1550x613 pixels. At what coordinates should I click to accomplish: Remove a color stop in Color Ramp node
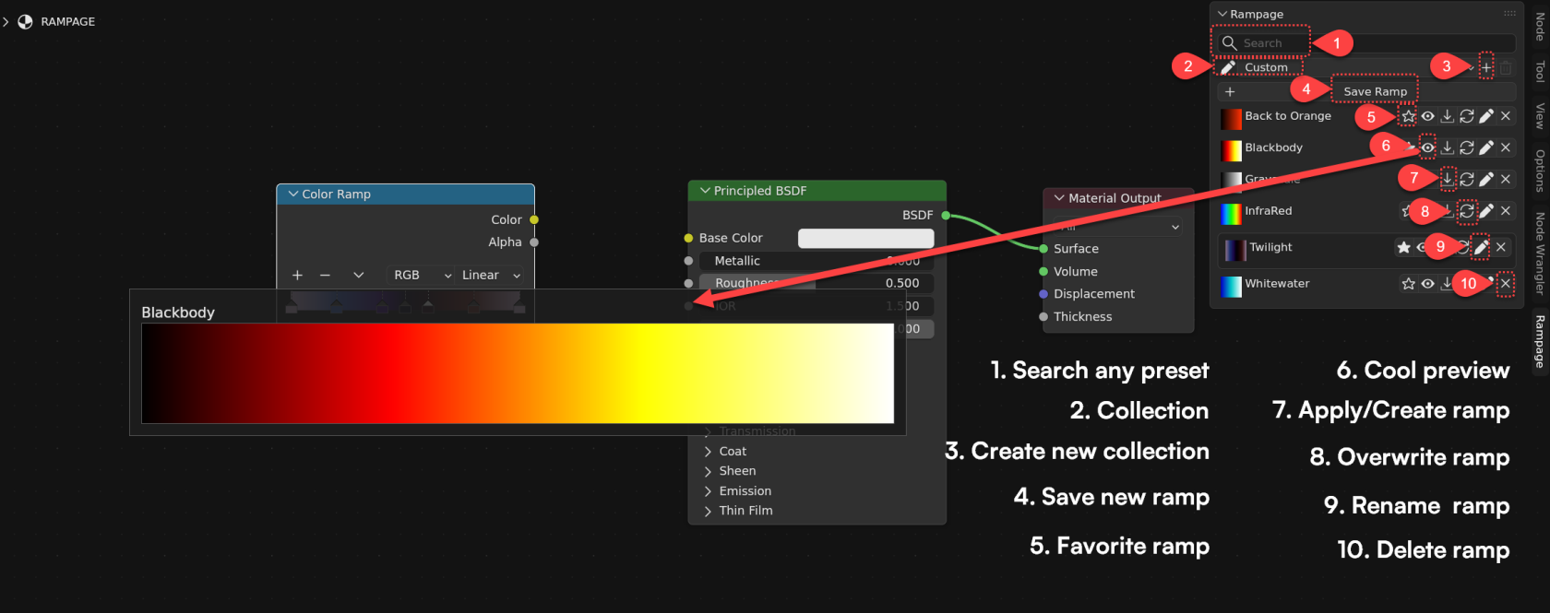point(325,275)
